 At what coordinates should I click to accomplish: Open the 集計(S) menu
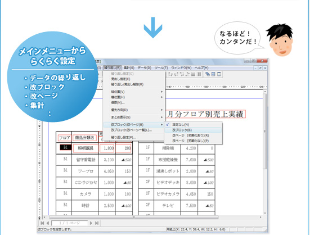tap(129, 67)
